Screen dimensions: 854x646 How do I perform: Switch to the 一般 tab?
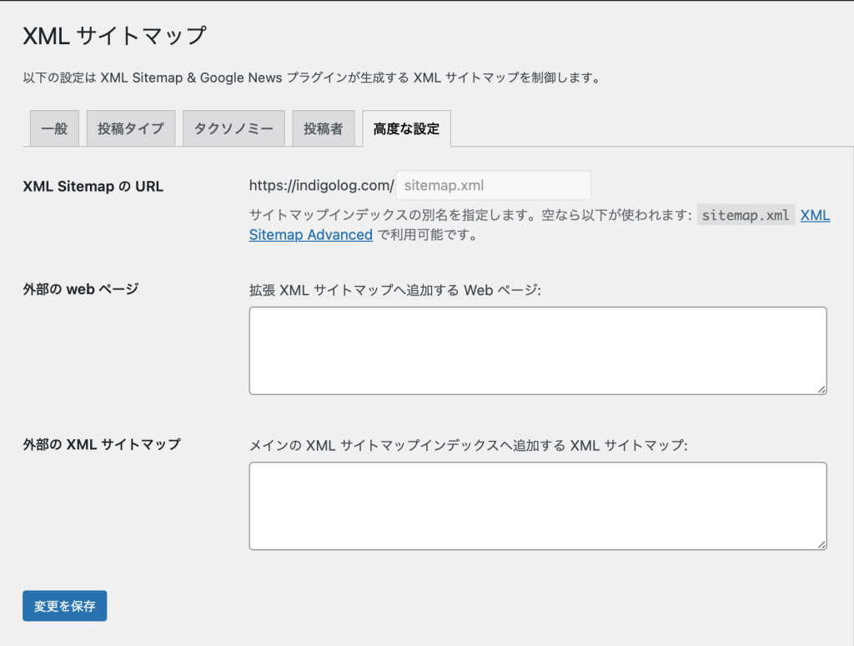pyautogui.click(x=54, y=128)
